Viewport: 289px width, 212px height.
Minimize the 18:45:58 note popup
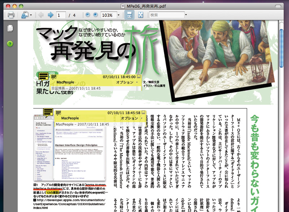143,112
